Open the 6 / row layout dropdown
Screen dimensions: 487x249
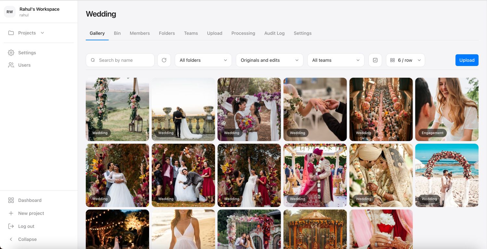point(405,60)
